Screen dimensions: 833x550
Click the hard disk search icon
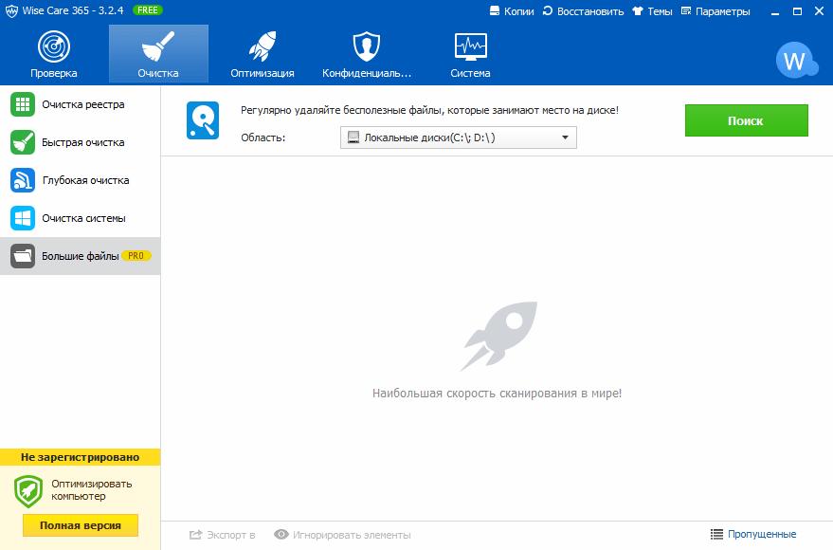(x=203, y=120)
